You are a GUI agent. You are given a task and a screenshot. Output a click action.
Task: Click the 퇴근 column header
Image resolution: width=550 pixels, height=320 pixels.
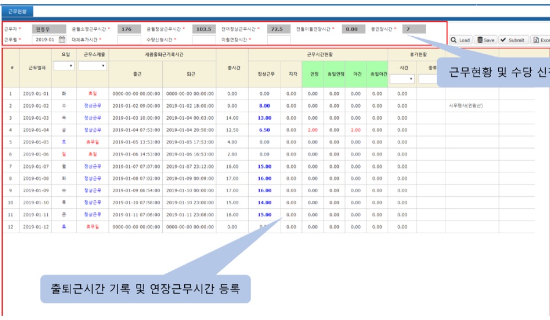[189, 74]
